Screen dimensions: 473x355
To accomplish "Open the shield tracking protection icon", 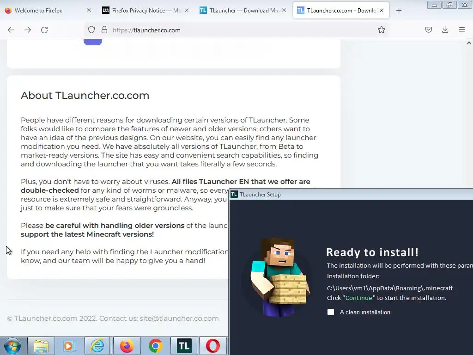I will (x=91, y=30).
